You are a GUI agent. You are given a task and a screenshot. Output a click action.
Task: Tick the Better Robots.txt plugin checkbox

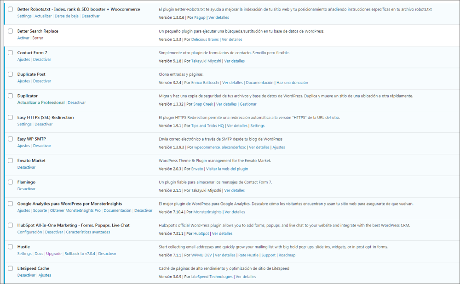[10, 9]
